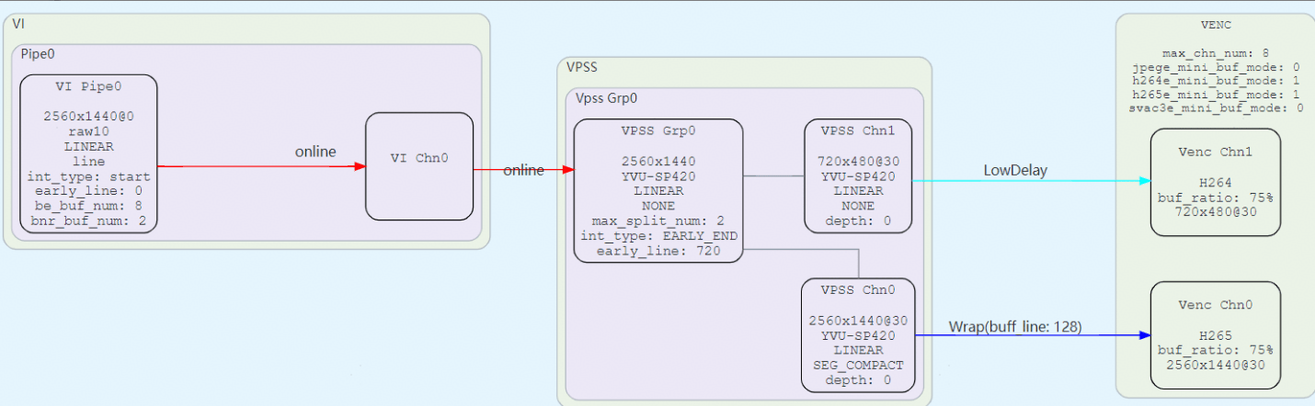
Task: Click red arrow from VI Pipe0 to VI Chn0
Action: point(261,166)
